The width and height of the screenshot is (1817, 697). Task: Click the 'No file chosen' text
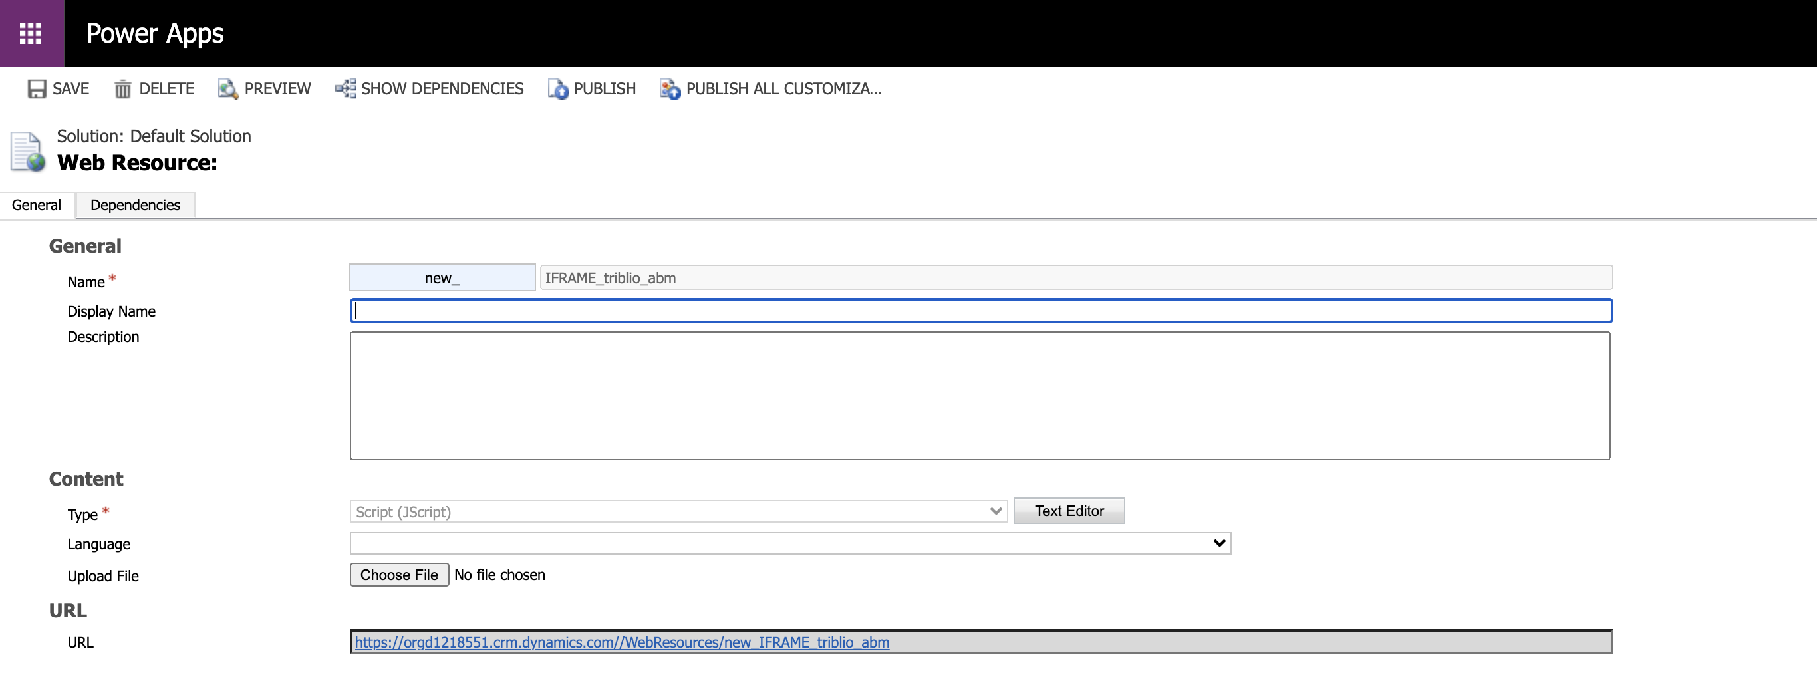499,574
